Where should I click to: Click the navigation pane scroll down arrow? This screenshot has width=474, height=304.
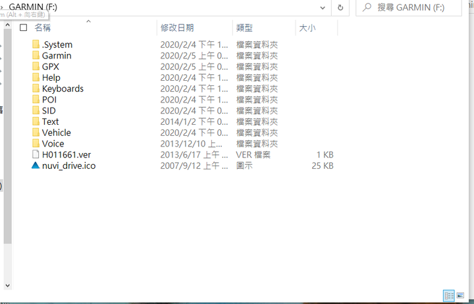8,285
